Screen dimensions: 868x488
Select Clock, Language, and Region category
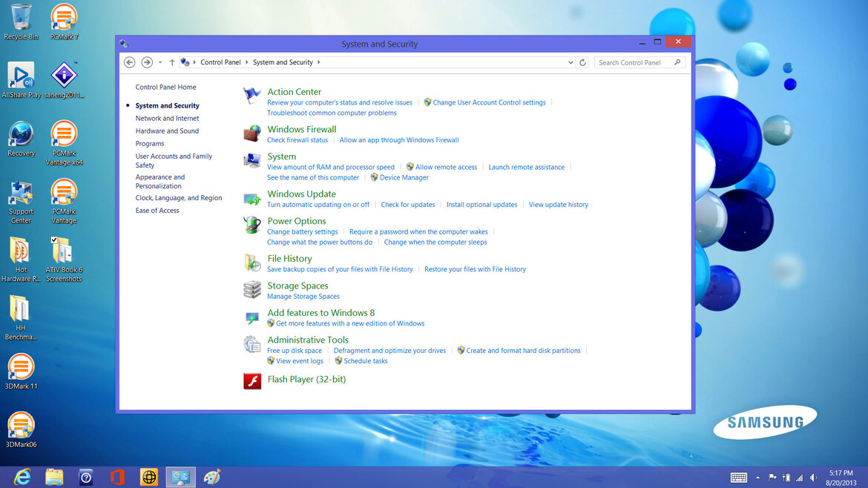pos(179,197)
